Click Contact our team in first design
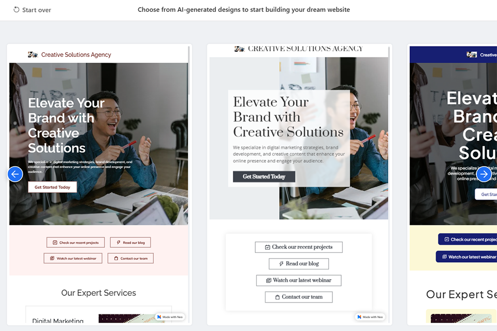The width and height of the screenshot is (497, 331). point(130,259)
